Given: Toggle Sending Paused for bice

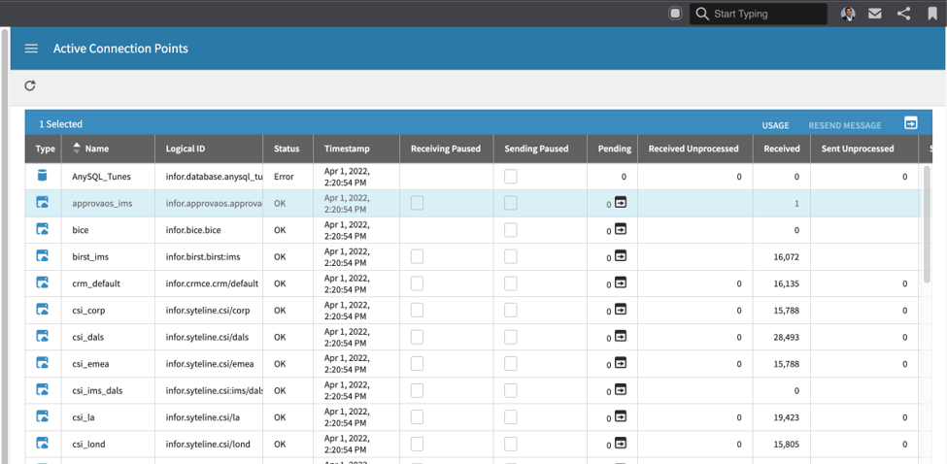Looking at the screenshot, I should pos(511,229).
